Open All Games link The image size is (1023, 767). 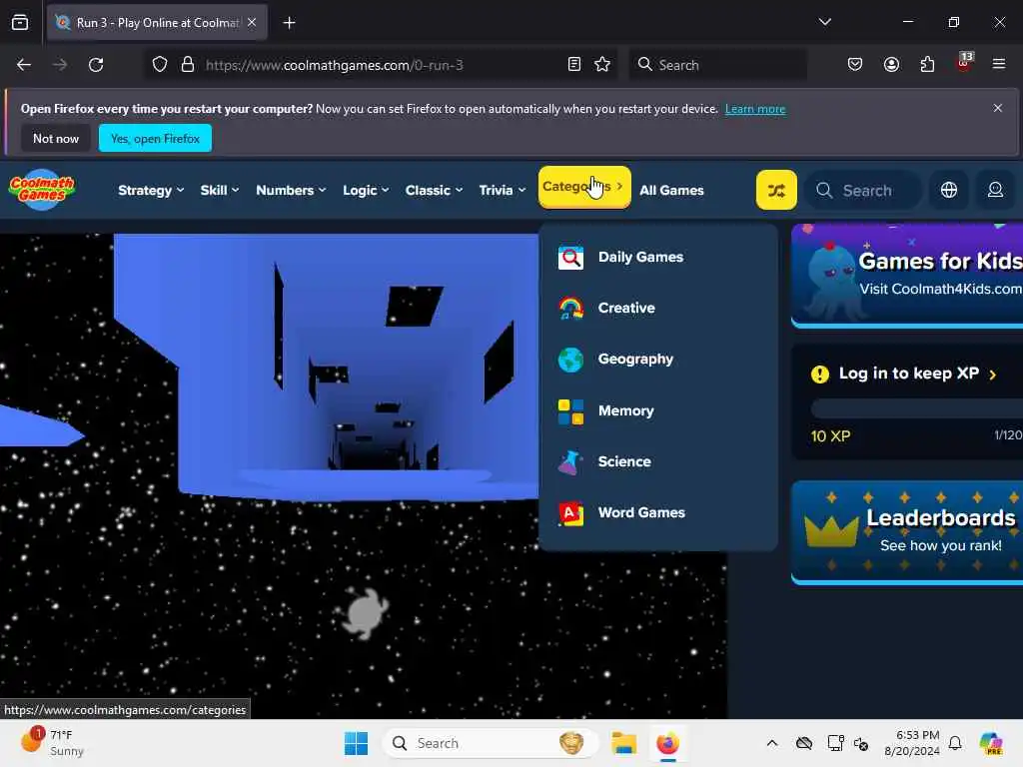[671, 191]
